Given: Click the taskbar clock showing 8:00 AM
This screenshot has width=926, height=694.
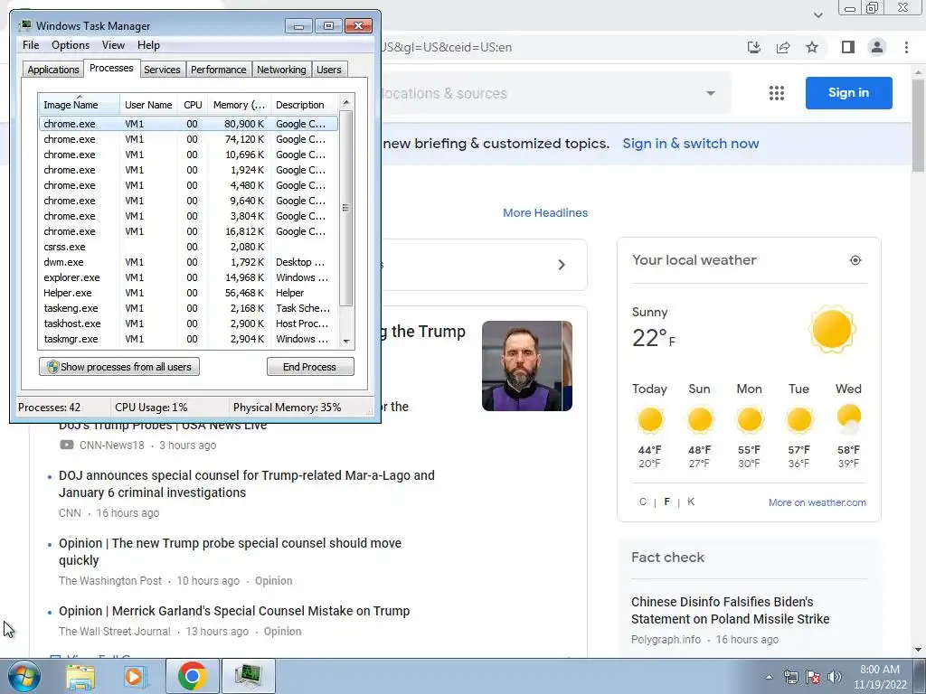Looking at the screenshot, I should [879, 677].
